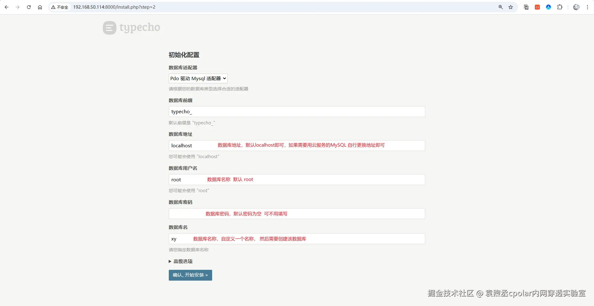
Task: Open the zoom magnifier in address bar
Action: click(x=500, y=7)
